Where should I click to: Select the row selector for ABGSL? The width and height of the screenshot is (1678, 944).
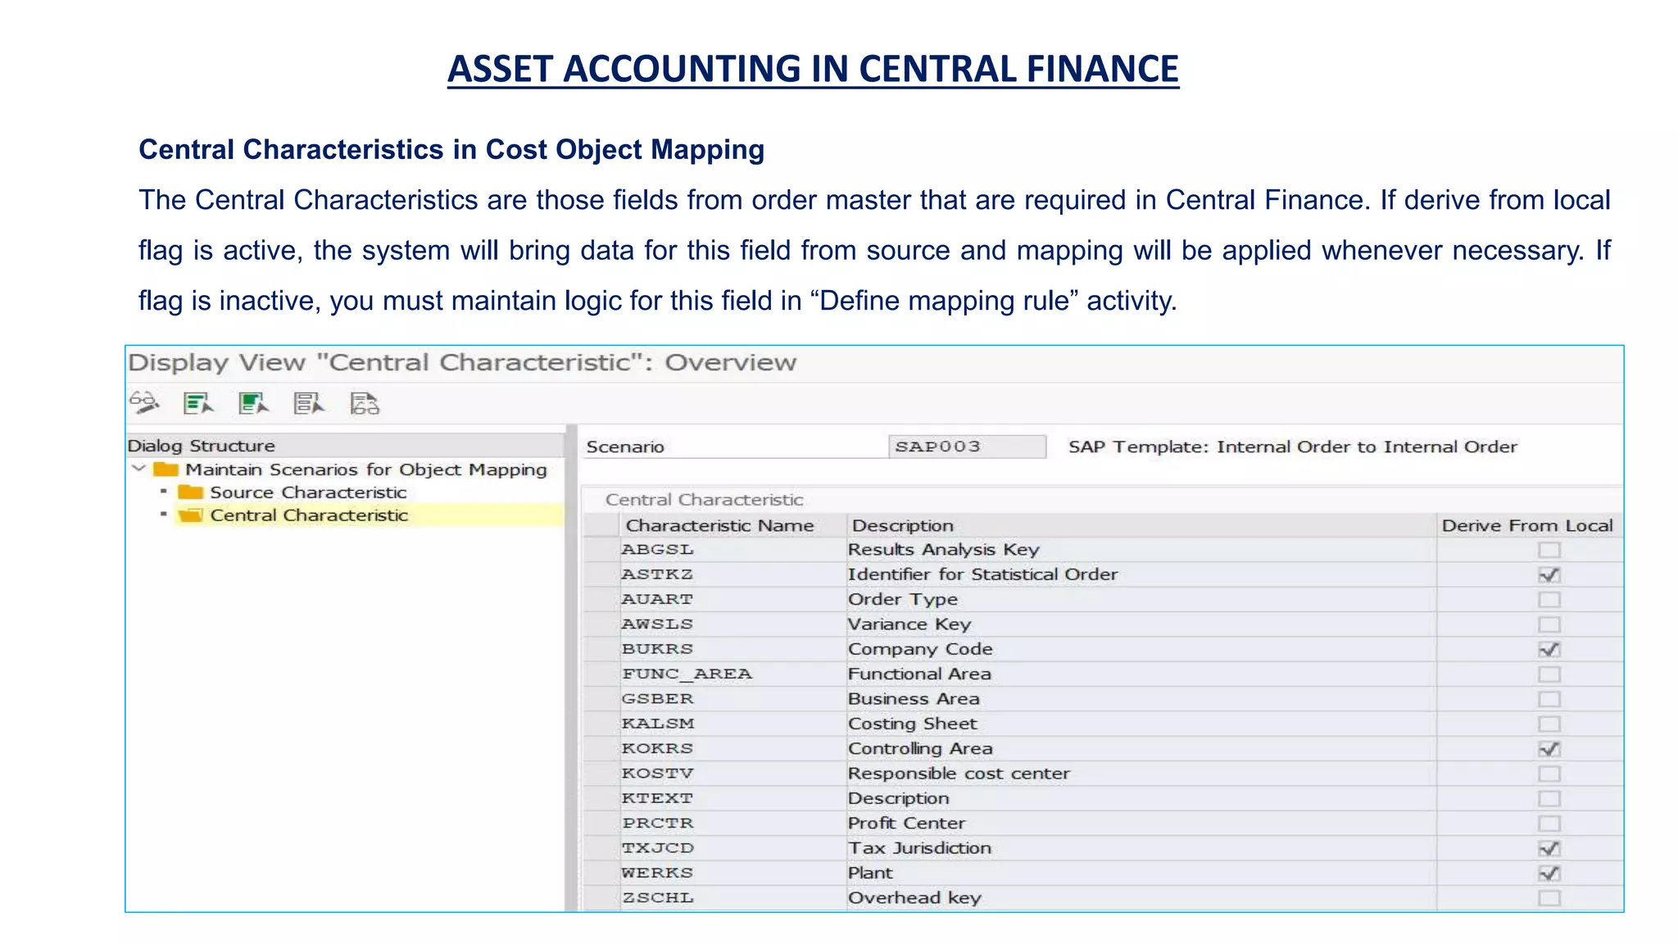[601, 550]
